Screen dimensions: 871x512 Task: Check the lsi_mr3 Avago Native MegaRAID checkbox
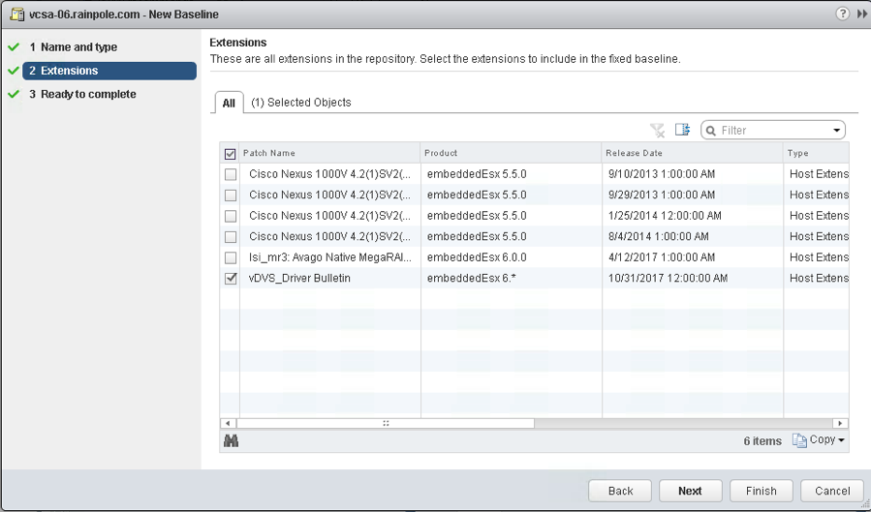[230, 257]
